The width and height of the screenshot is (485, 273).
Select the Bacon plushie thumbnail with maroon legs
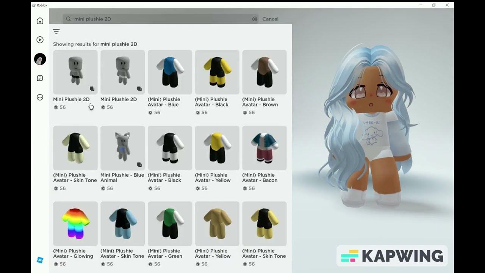pyautogui.click(x=264, y=148)
